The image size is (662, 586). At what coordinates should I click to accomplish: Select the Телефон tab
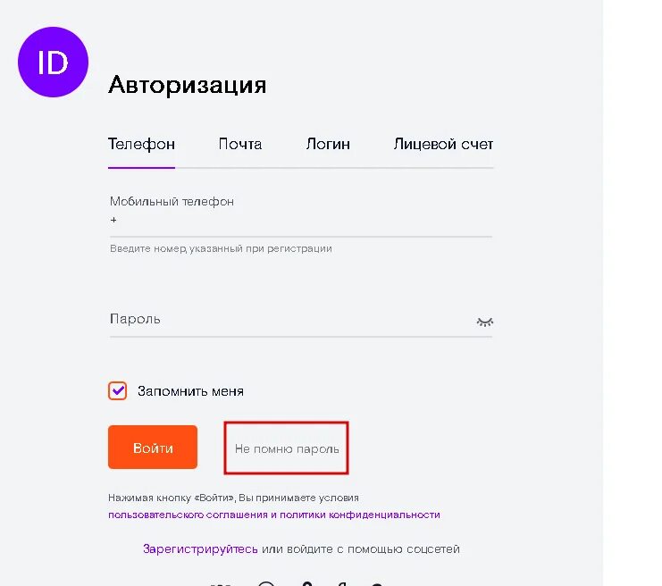141,145
